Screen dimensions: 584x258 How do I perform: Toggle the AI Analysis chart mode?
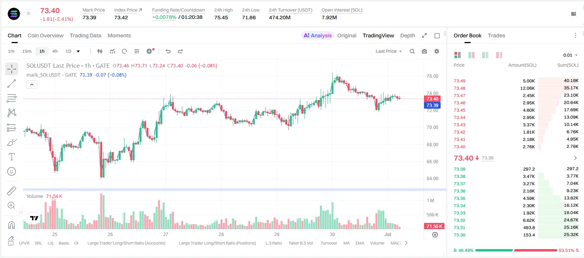tap(317, 35)
